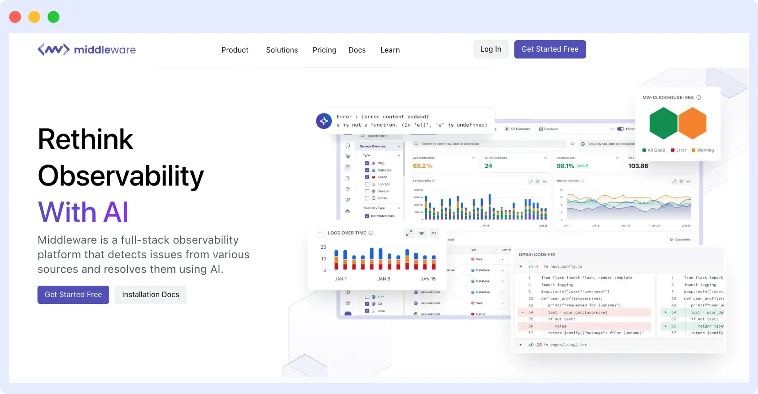Collapse the next.config.js diff section
The width and height of the screenshot is (758, 394).
point(521,266)
